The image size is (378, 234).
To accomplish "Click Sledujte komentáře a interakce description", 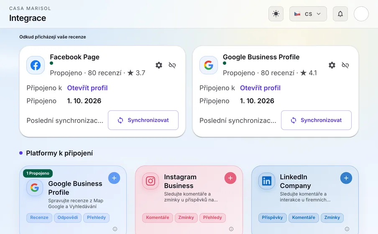I will [305, 197].
